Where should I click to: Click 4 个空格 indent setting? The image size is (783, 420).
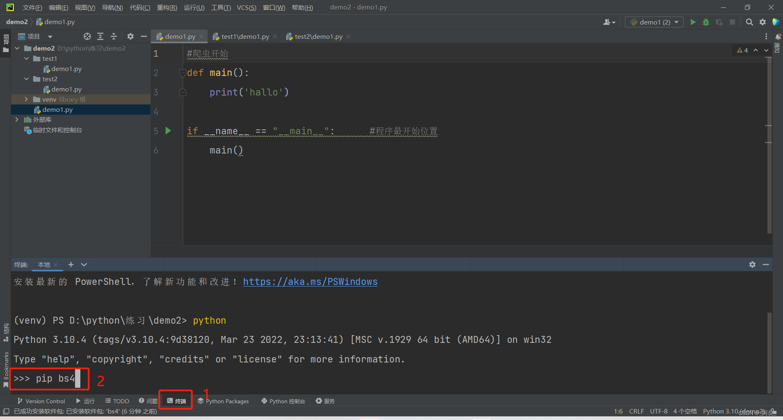pos(685,411)
